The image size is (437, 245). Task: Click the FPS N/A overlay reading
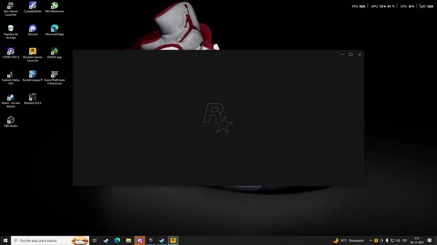358,6
